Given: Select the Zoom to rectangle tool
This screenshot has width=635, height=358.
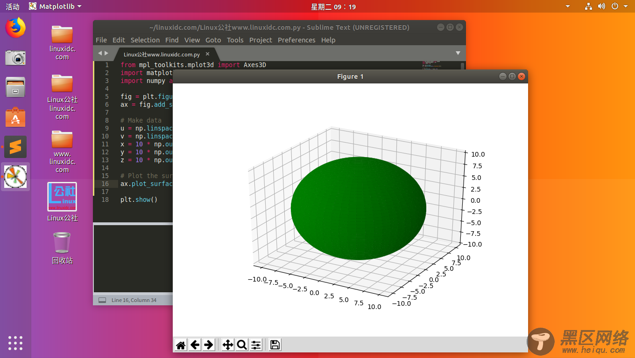Looking at the screenshot, I should pos(242,345).
